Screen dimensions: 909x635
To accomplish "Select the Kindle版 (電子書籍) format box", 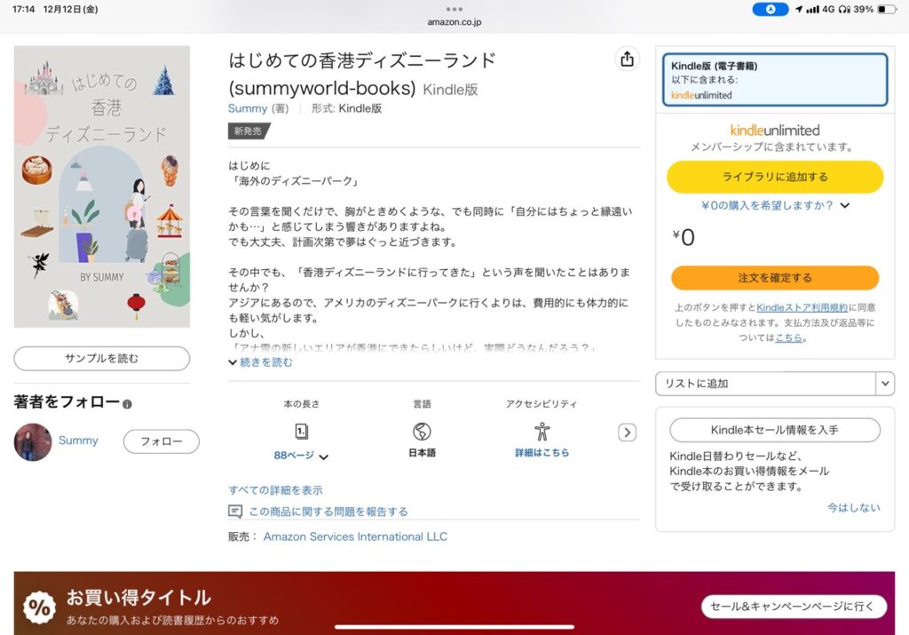I will click(x=774, y=80).
